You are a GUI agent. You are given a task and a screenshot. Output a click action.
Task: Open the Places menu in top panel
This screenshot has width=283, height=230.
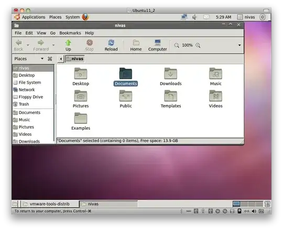pyautogui.click(x=56, y=17)
